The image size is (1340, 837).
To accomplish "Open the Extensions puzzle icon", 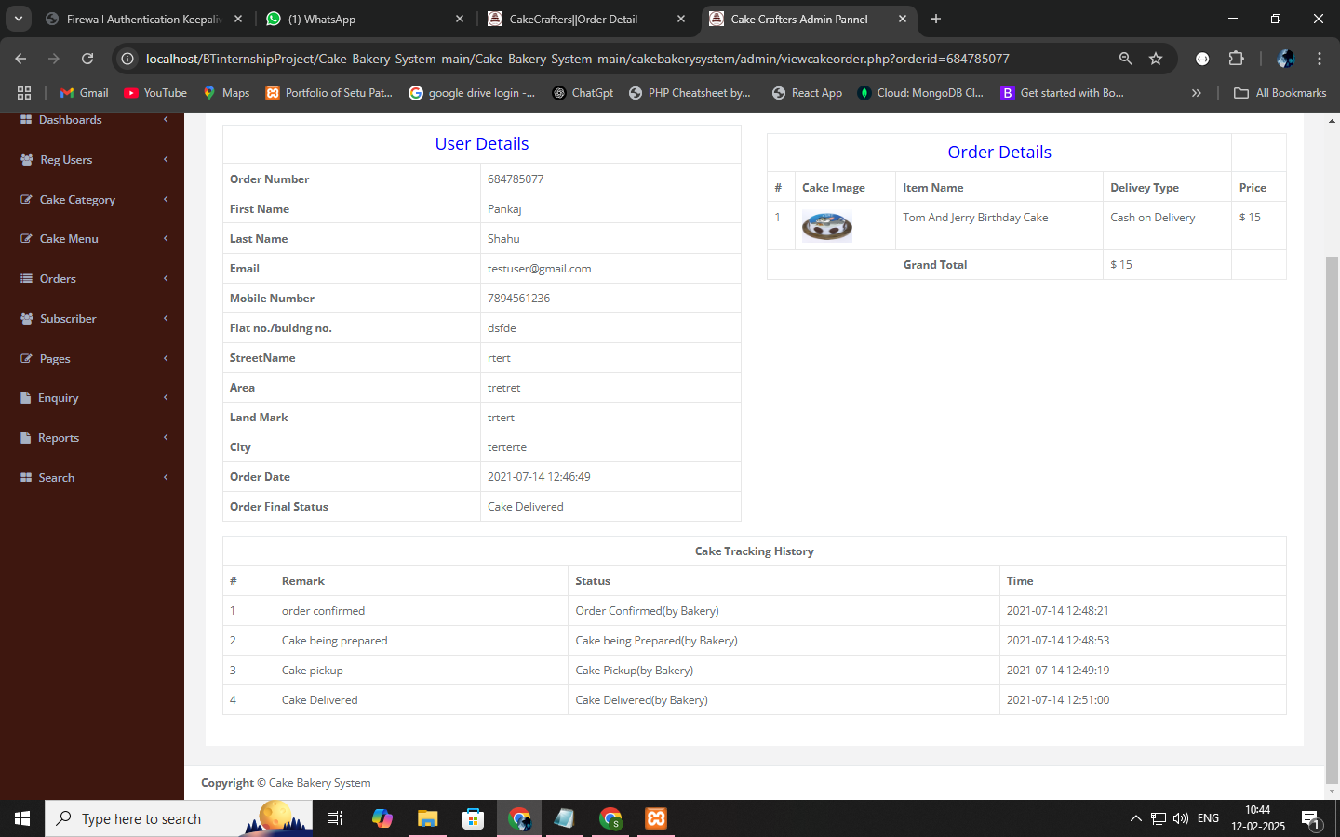I will [x=1236, y=59].
